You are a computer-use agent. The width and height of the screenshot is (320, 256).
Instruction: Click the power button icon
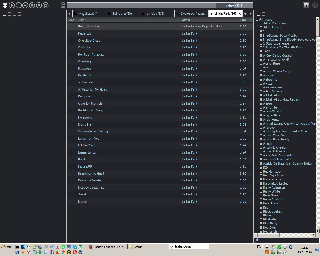315,5
